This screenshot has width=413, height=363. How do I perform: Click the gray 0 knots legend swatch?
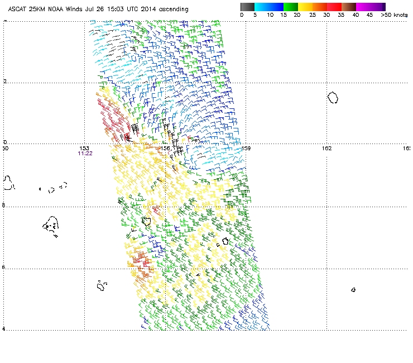(x=248, y=7)
